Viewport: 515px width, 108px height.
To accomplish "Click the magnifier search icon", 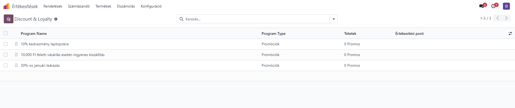I will [182, 19].
